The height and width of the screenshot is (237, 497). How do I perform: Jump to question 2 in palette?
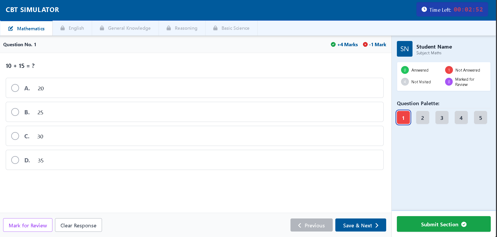click(423, 117)
